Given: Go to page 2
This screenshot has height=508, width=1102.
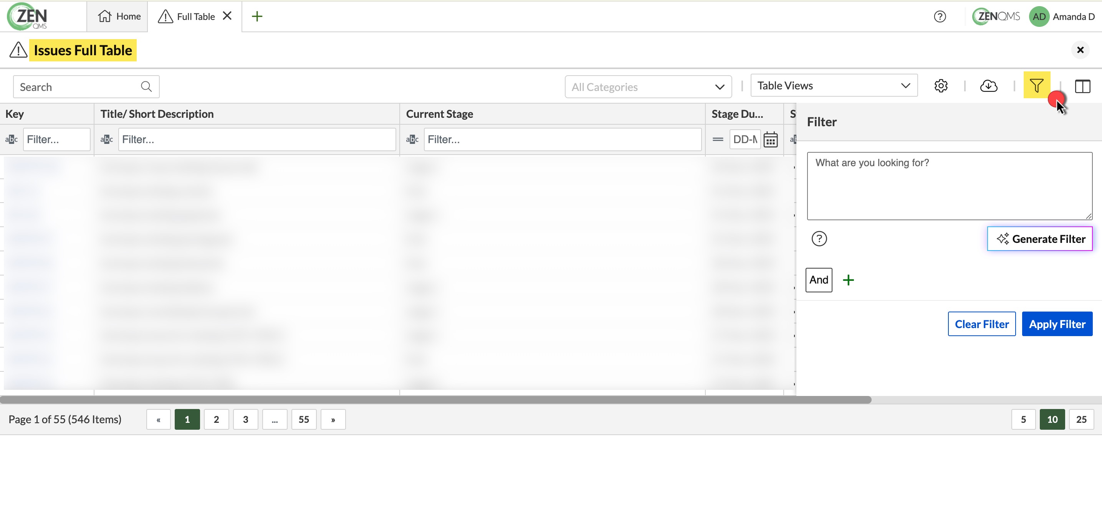Looking at the screenshot, I should tap(216, 419).
